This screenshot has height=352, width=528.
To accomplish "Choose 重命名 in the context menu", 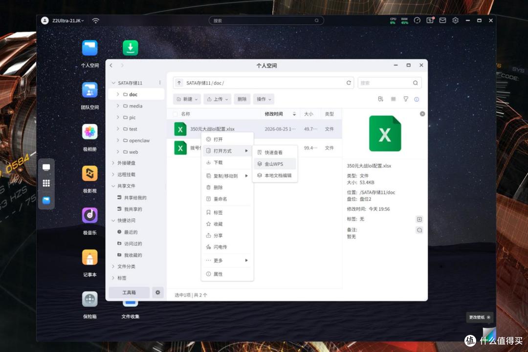I will [x=227, y=199].
